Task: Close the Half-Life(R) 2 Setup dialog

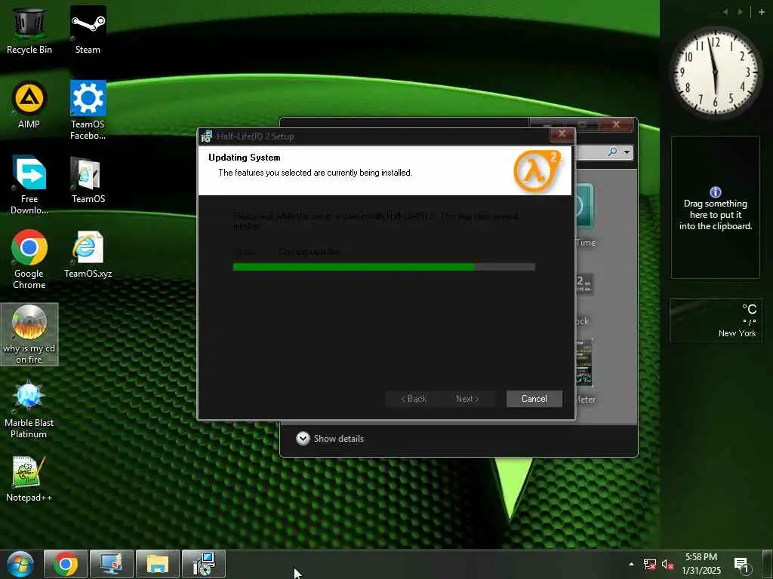Action: [x=562, y=134]
